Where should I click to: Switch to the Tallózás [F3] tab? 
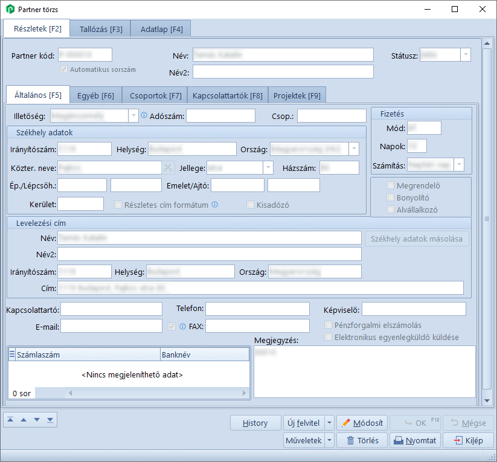[x=100, y=28]
